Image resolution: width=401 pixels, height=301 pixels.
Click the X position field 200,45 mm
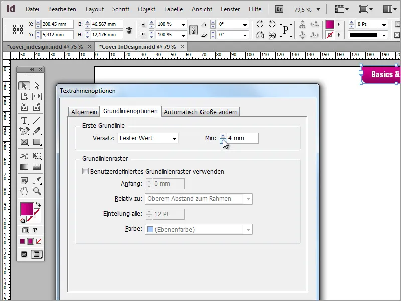[57, 24]
